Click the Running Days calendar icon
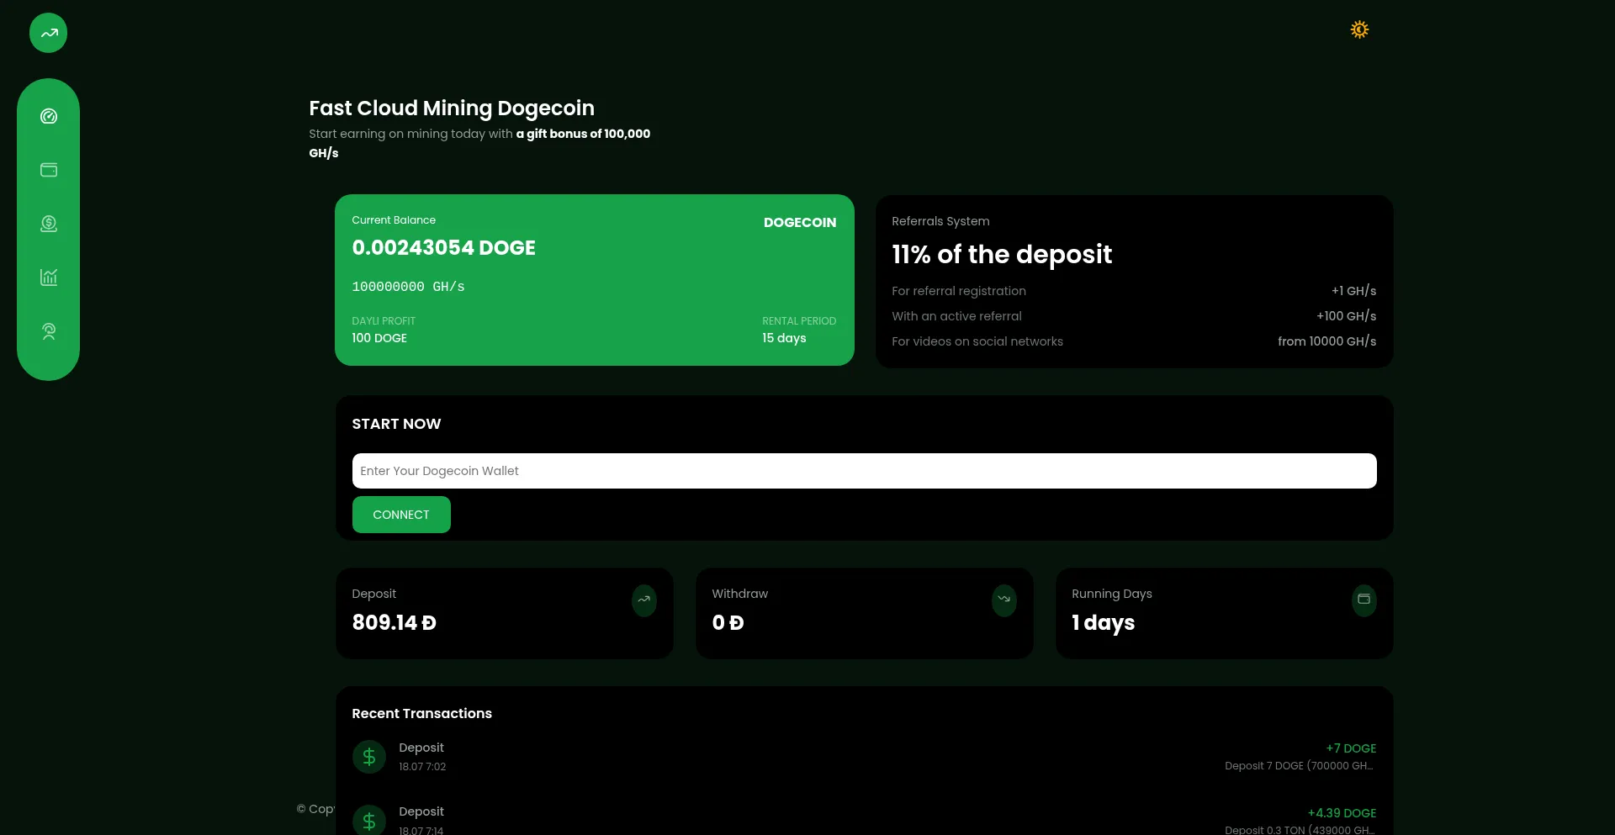 (x=1364, y=600)
